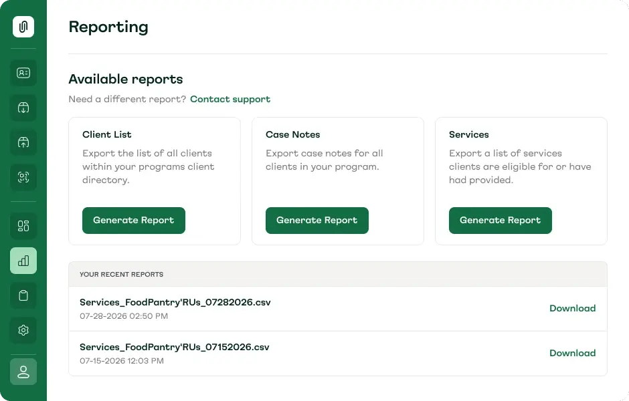Screen dimensions: 629x401
Task: Click file name Services_FoodPantry'RUs_07152026.csv
Action: coord(174,347)
